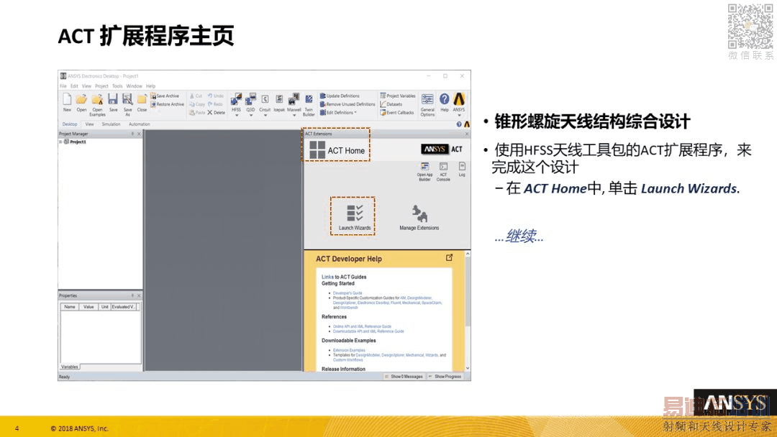Close the project via Close icon
The image size is (777, 437).
142,103
